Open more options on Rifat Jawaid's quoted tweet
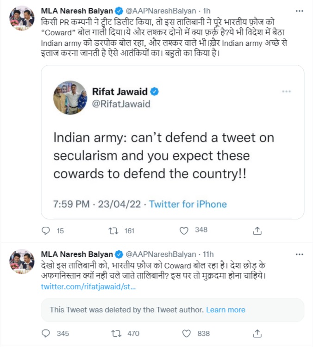 (287, 92)
